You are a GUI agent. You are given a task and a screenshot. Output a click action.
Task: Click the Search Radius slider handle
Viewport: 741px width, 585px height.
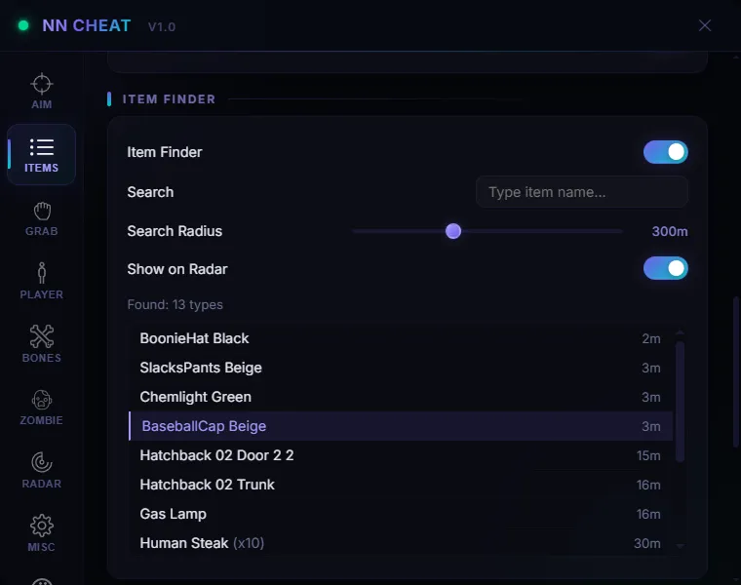453,231
